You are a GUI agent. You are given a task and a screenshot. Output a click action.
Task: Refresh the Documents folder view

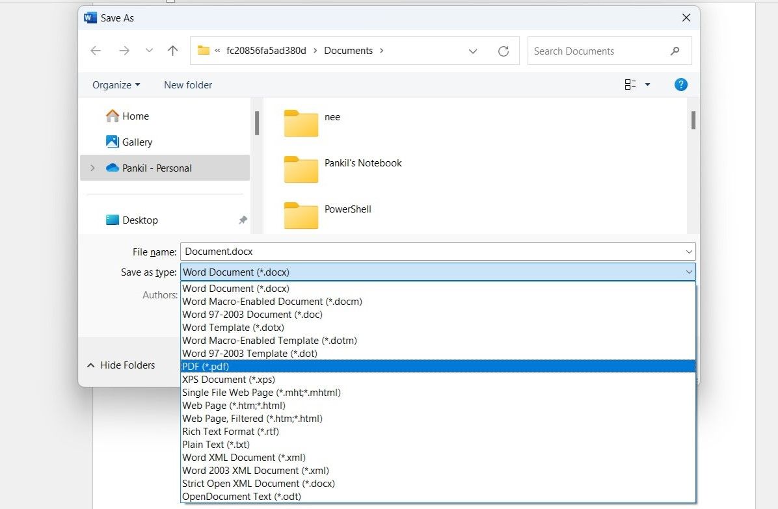[503, 51]
